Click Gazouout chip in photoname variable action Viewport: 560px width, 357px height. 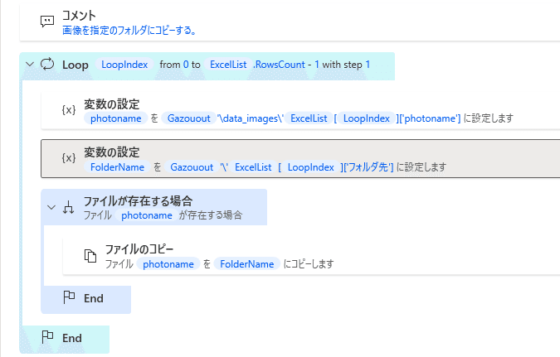188,118
